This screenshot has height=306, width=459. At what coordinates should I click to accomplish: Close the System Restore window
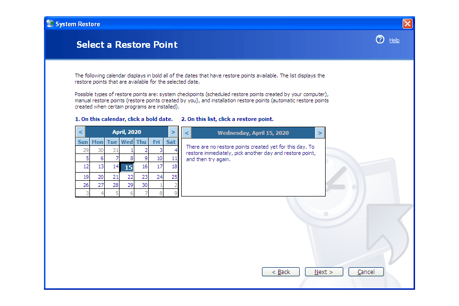[x=407, y=23]
